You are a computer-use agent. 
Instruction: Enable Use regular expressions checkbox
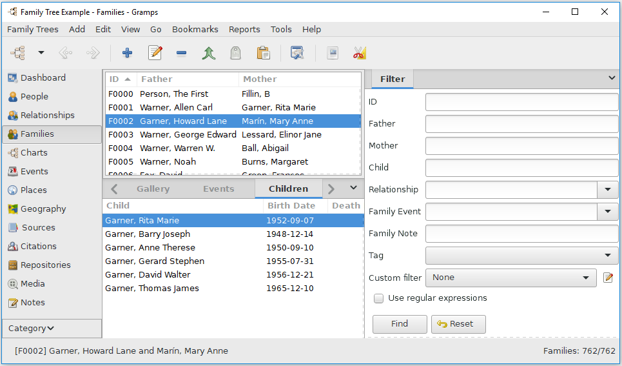(x=379, y=298)
